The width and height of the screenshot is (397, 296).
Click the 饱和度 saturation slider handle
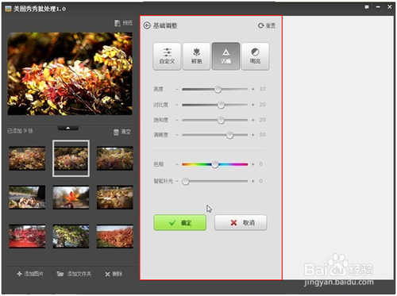pos(221,121)
